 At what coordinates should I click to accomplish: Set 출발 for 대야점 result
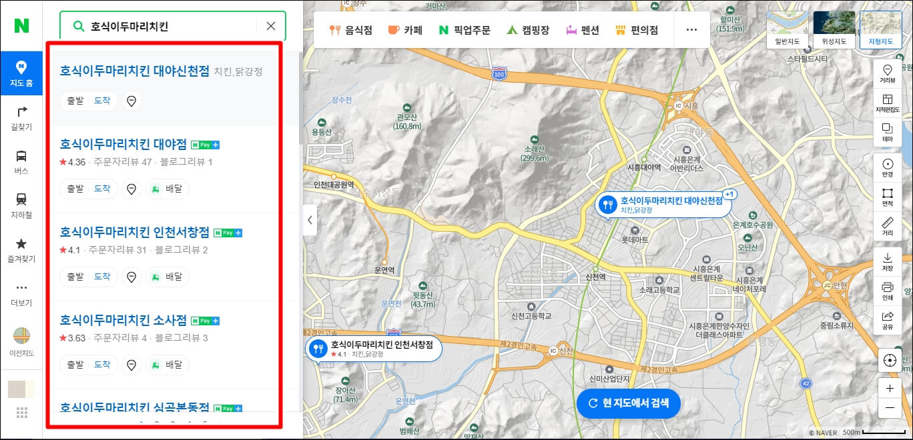(75, 189)
